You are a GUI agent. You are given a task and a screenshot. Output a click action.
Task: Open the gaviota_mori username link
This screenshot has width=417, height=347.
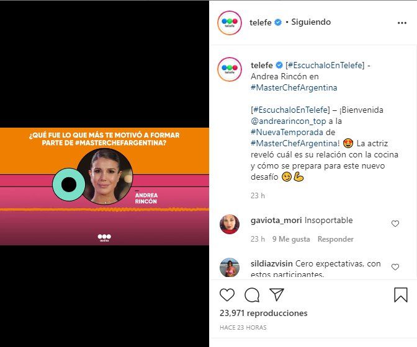coord(276,221)
